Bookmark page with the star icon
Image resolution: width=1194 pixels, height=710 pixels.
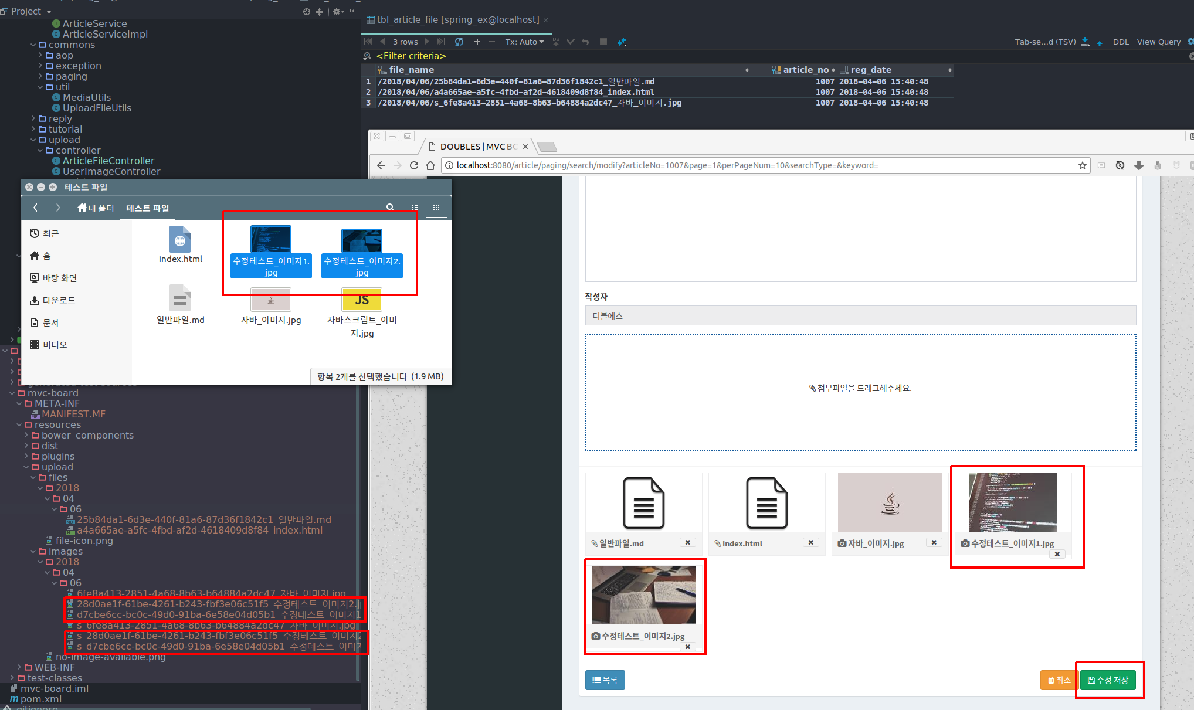point(1082,165)
